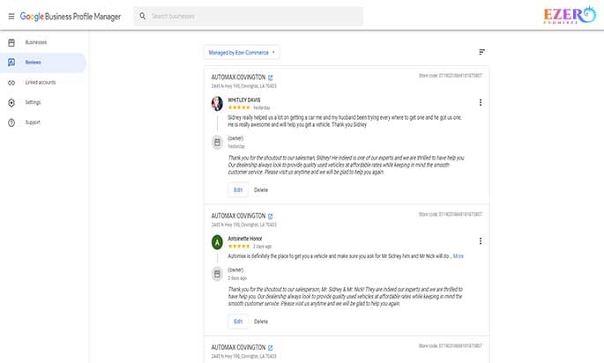Open external link beside third AUTOMAX COVINGTON
Image resolution: width=604 pixels, height=363 pixels.
(x=271, y=348)
